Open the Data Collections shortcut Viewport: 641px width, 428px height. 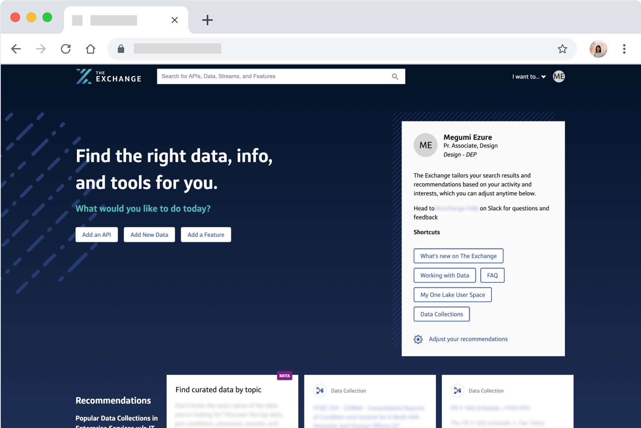coord(441,314)
